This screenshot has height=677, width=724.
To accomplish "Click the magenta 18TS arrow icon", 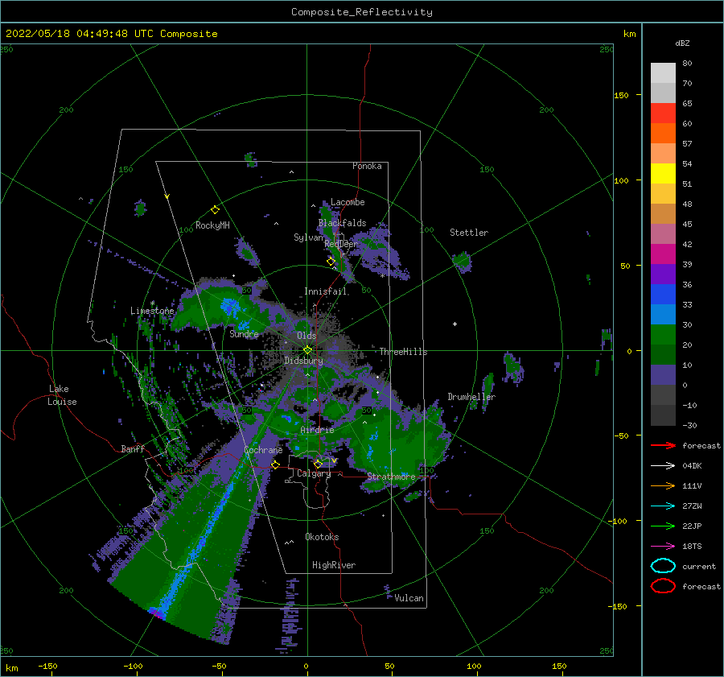I will (663, 546).
